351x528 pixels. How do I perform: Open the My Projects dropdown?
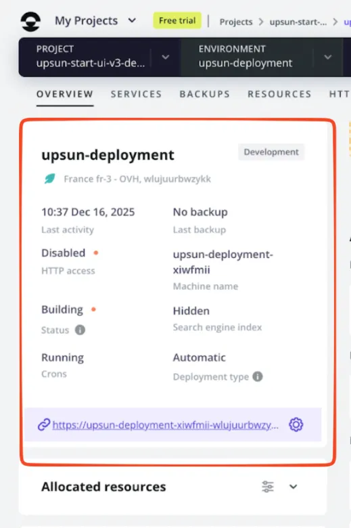(95, 21)
